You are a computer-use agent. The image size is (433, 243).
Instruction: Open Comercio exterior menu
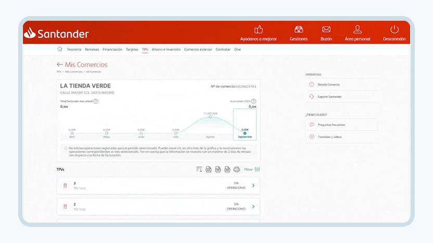point(198,49)
